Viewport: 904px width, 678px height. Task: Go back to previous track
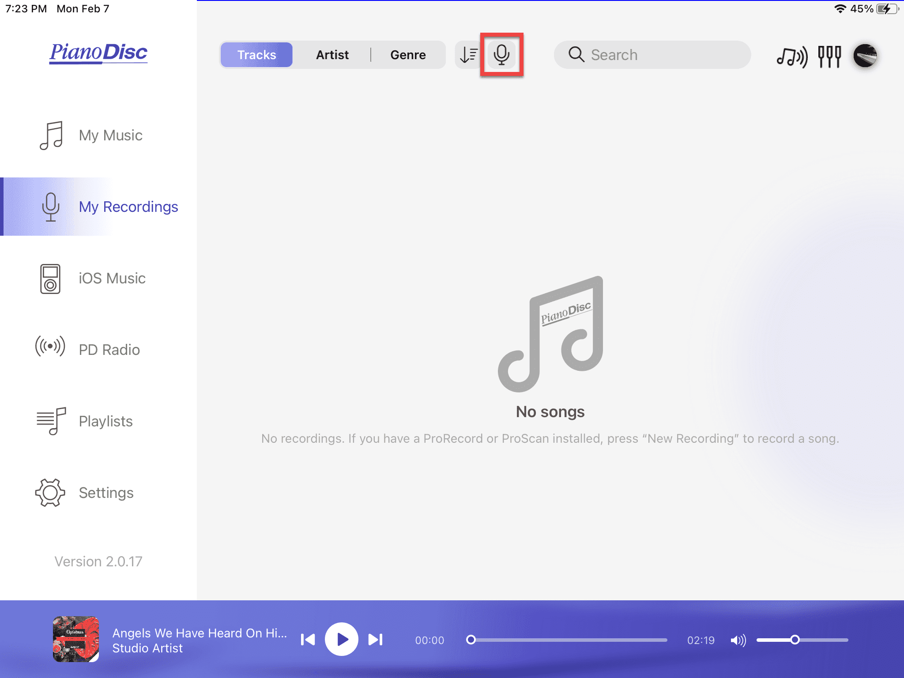[308, 640]
